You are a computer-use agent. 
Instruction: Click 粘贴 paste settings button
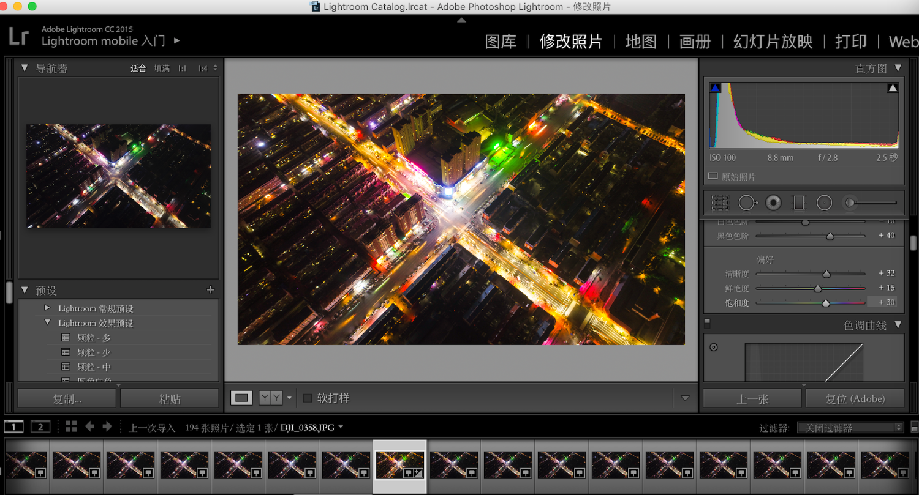(170, 398)
